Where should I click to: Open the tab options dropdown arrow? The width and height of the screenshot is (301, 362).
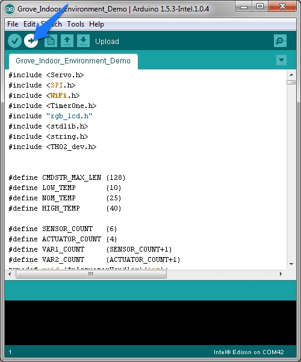point(281,60)
